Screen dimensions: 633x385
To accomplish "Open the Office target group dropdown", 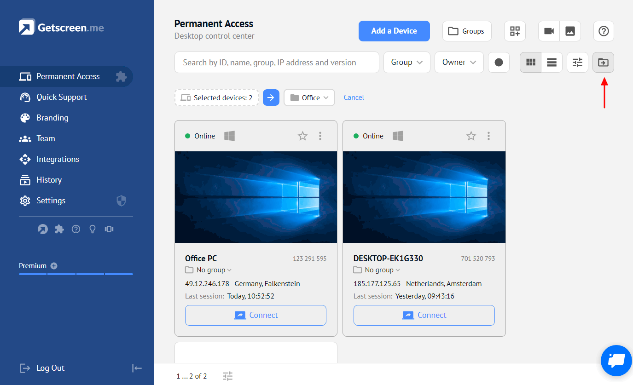I will tap(309, 98).
